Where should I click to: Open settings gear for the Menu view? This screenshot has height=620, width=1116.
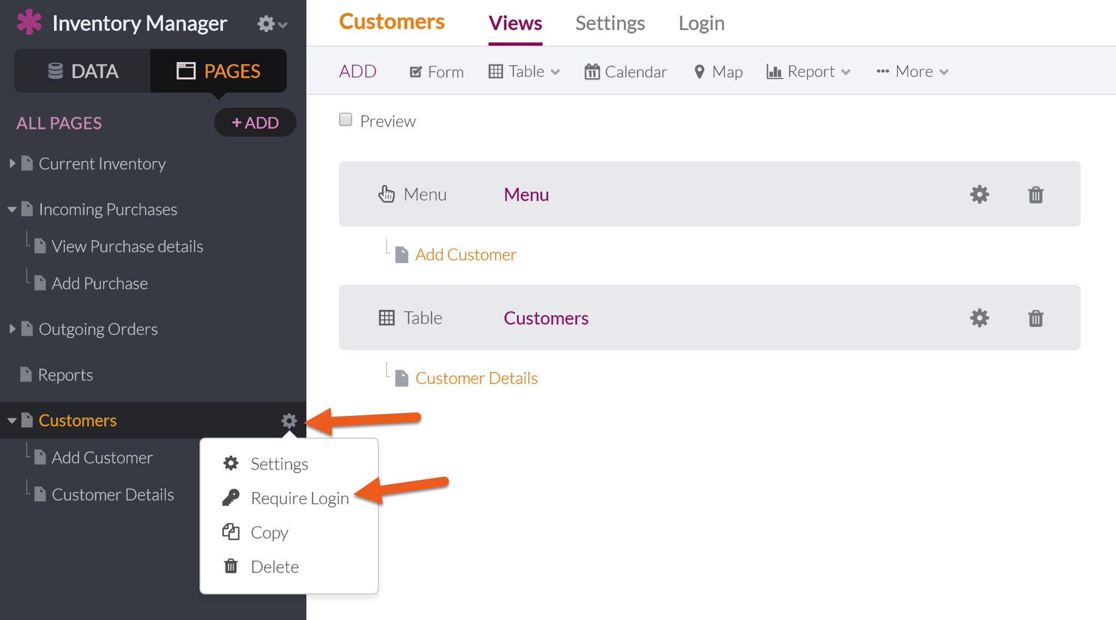pos(980,194)
